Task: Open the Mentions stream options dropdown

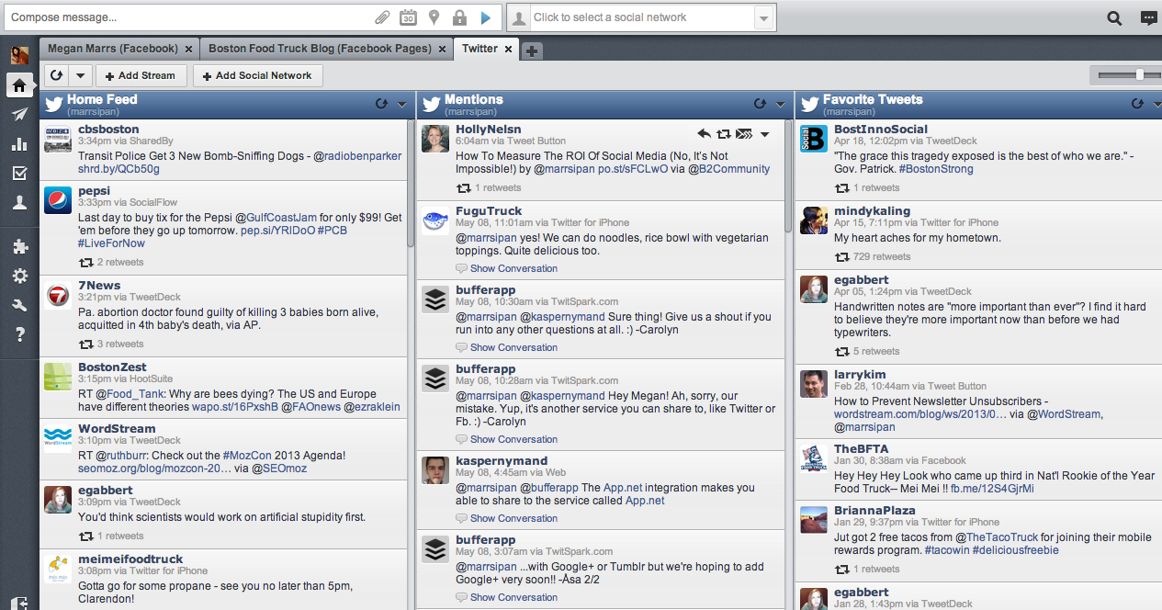Action: tap(780, 105)
